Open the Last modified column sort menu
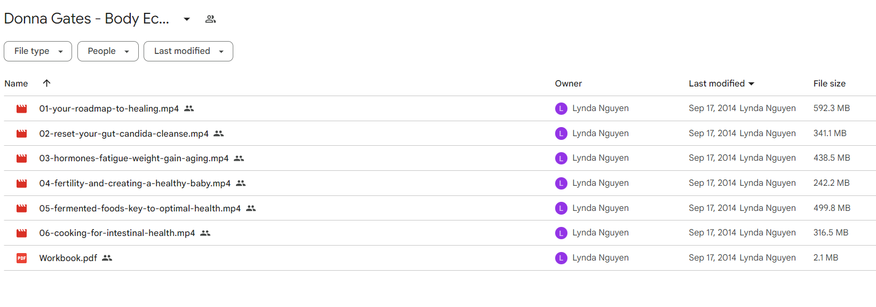 coord(721,84)
